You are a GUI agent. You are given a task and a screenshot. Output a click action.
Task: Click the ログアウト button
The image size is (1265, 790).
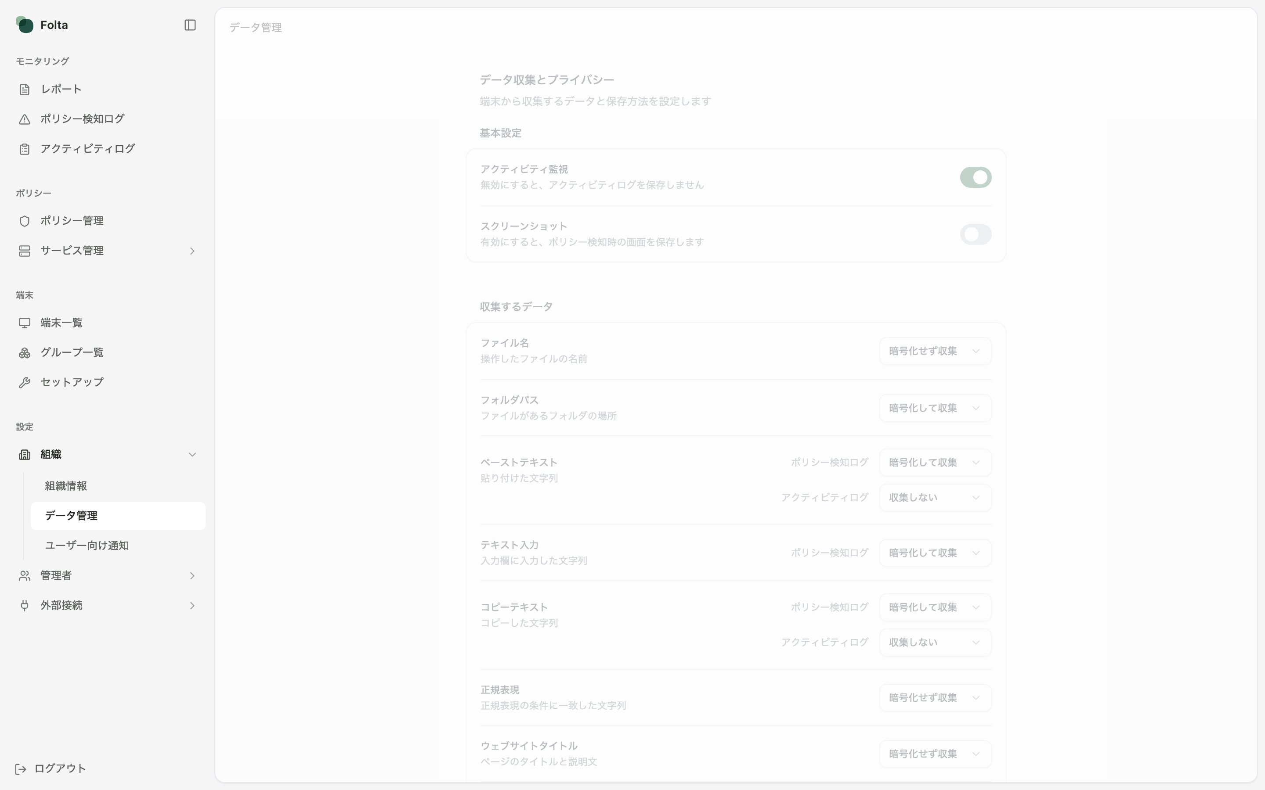pos(50,768)
